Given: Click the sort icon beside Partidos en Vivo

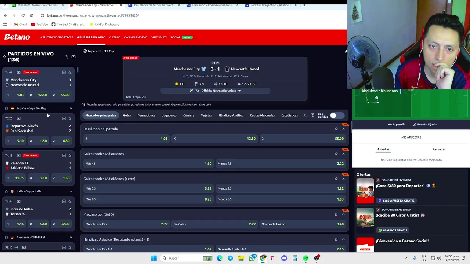Looking at the screenshot, I should point(67,57).
